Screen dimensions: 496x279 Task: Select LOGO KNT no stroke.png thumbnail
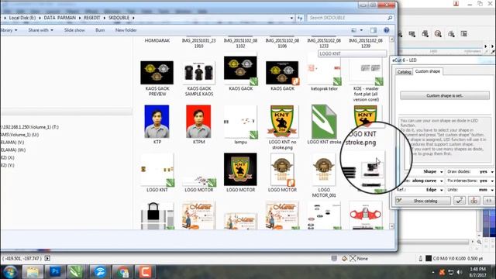tap(282, 122)
